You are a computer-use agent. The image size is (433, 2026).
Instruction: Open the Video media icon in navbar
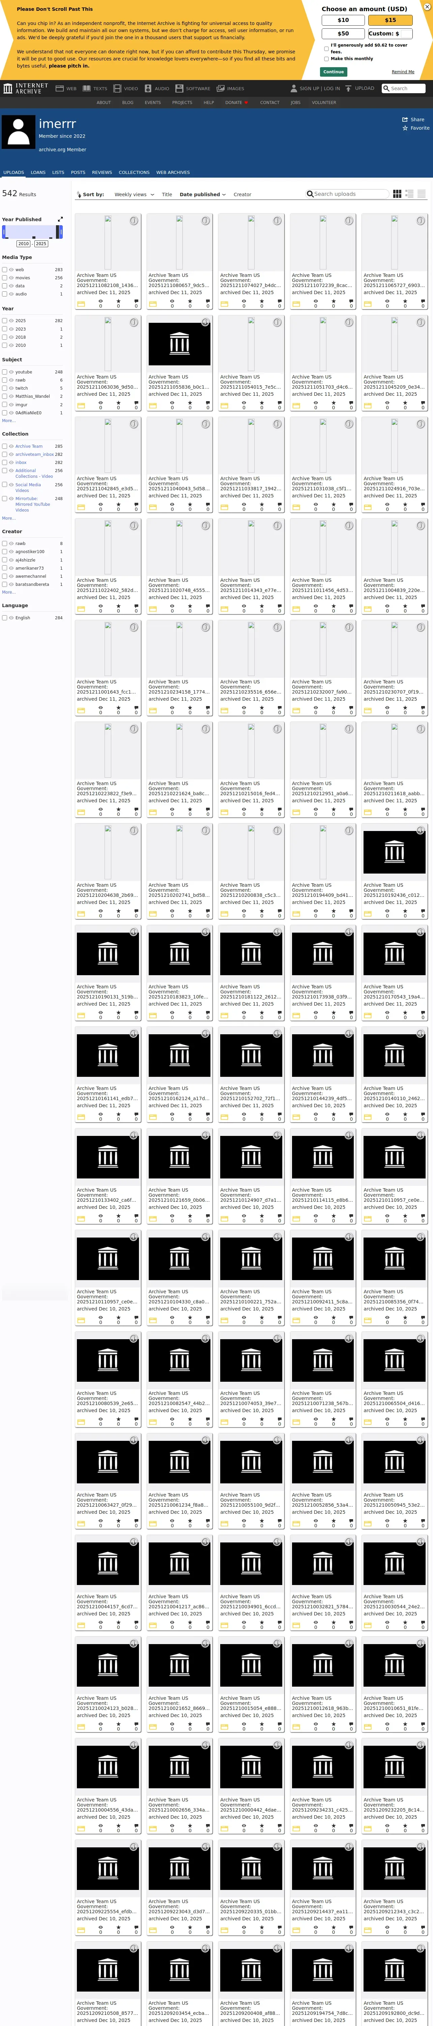tap(117, 88)
